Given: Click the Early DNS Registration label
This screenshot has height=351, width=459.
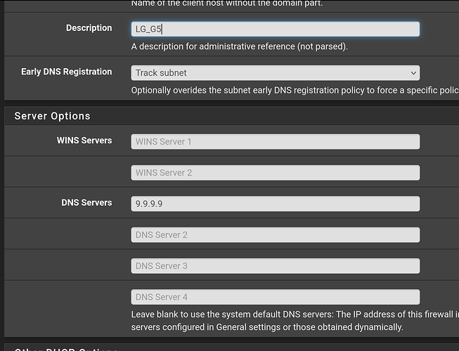Looking at the screenshot, I should pyautogui.click(x=66, y=72).
